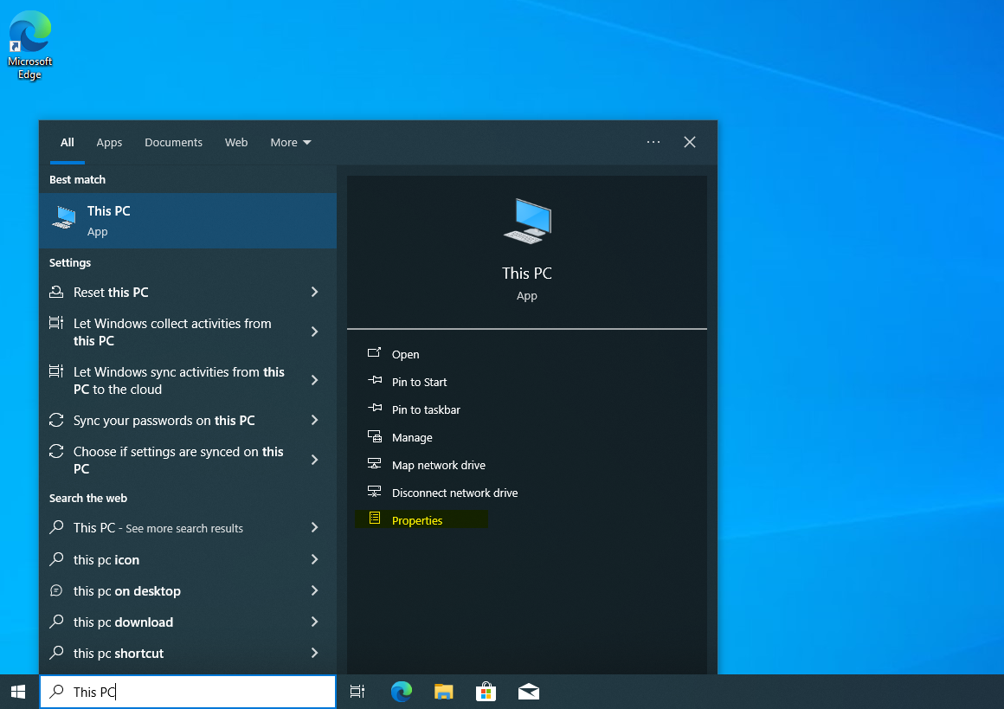Viewport: 1004px width, 709px height.
Task: Expand Reset this PC chevron
Action: click(x=314, y=292)
